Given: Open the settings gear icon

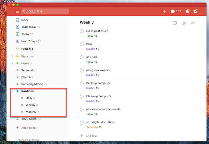Looking at the screenshot, I should point(195,11).
